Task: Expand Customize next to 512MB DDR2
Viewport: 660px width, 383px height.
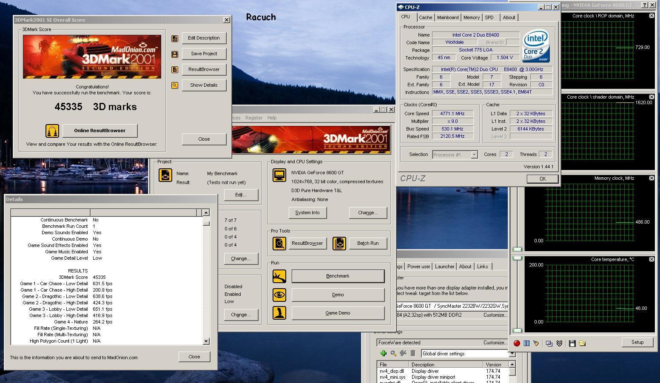Action: (x=495, y=315)
